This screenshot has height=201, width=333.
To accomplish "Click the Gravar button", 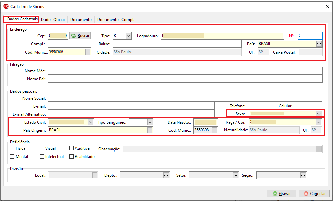I will point(281,193).
